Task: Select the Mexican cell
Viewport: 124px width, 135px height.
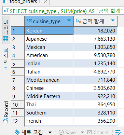Action: tap(49, 47)
